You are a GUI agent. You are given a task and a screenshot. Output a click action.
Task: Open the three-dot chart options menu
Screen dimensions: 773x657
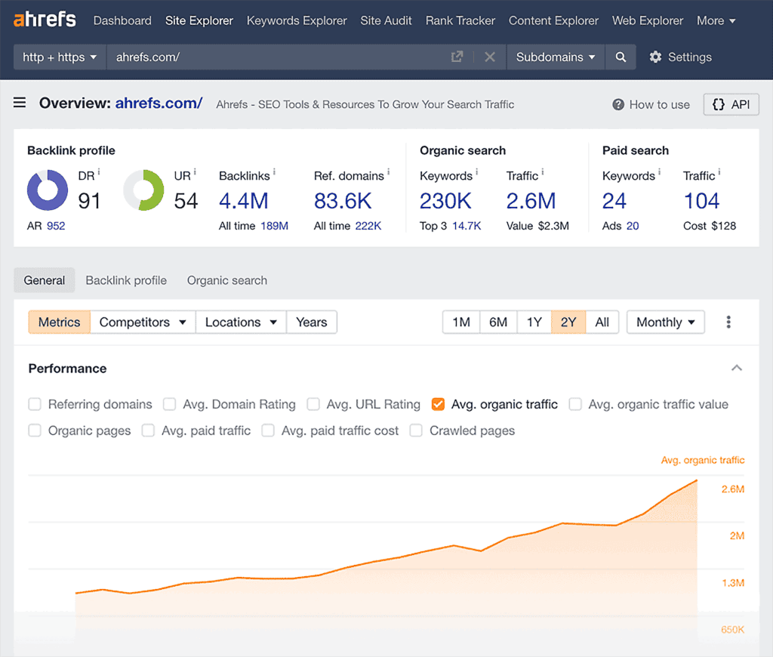pos(728,322)
